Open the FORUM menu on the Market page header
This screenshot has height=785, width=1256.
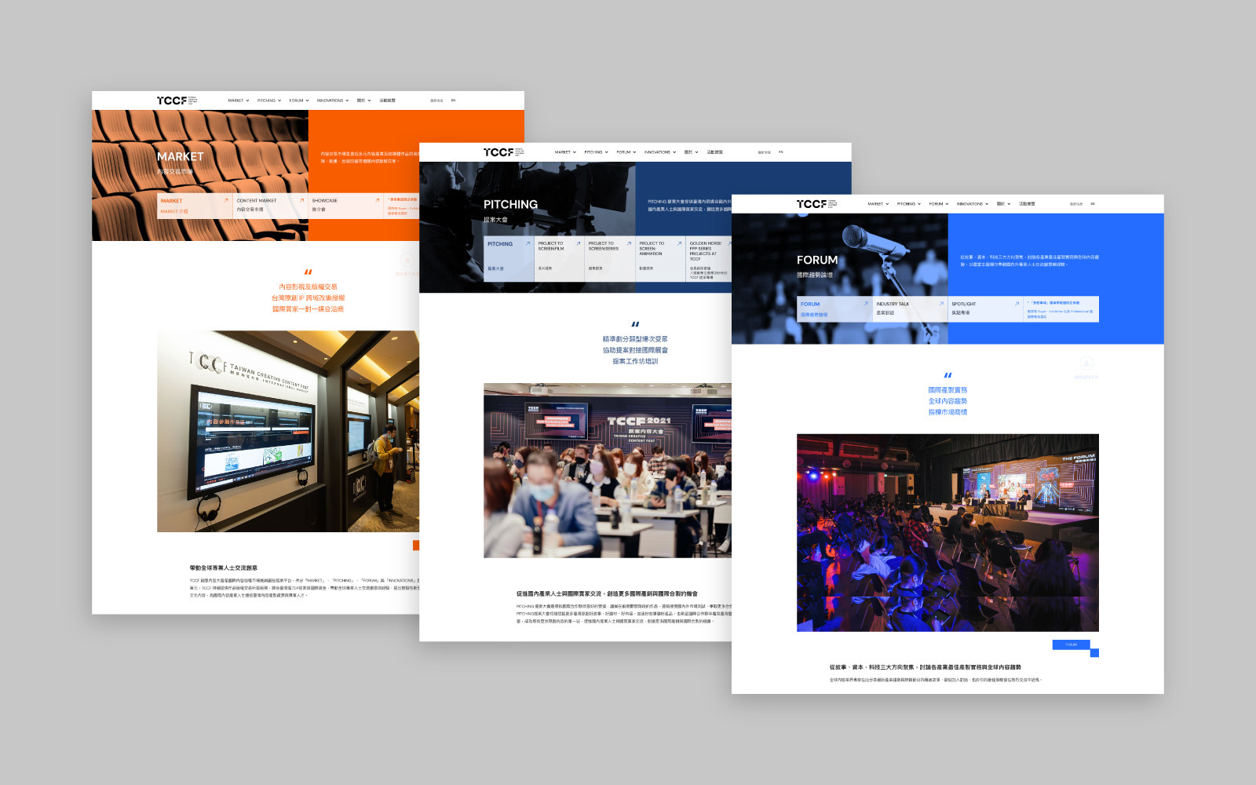(x=299, y=100)
